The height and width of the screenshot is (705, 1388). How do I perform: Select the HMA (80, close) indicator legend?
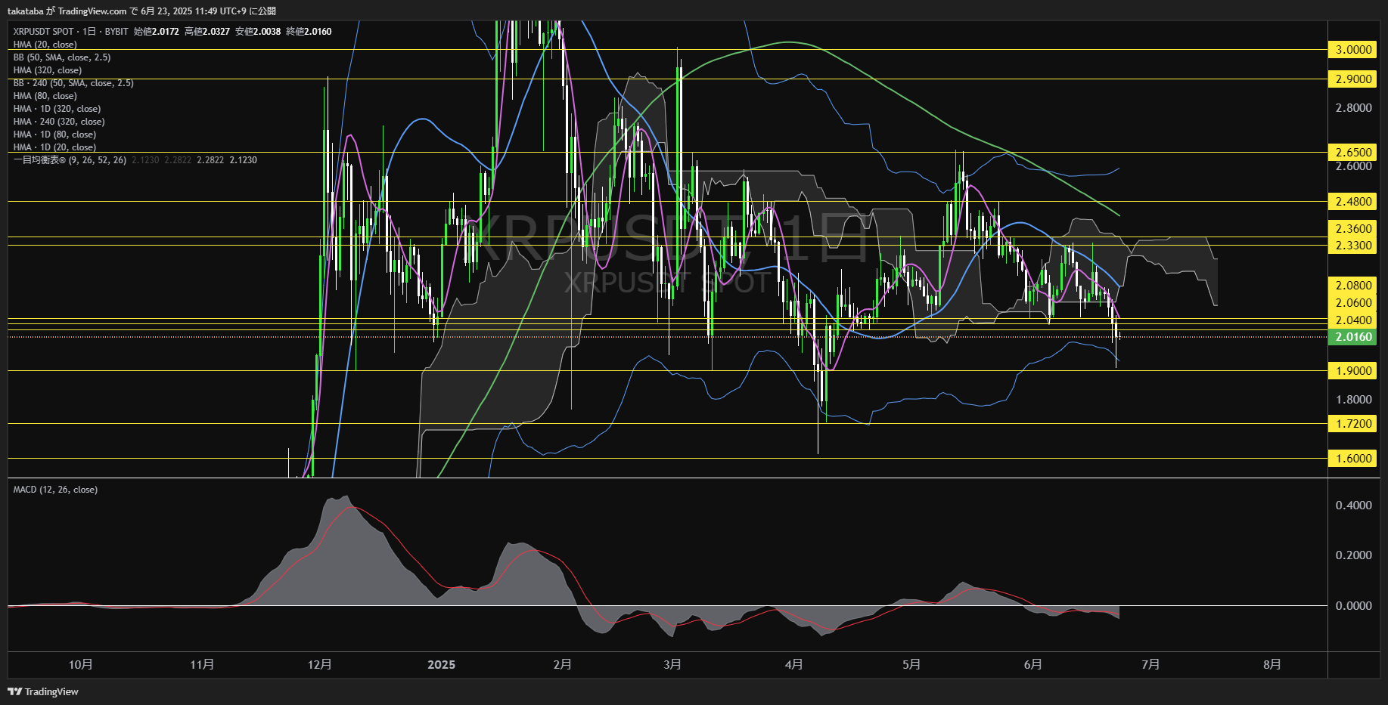[x=45, y=96]
